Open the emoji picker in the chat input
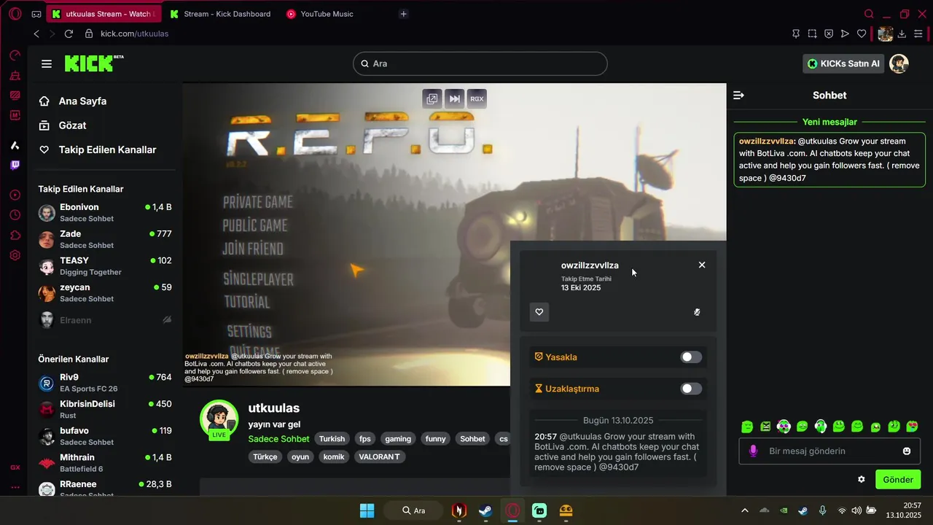Viewport: 933px width, 525px height. [907, 451]
